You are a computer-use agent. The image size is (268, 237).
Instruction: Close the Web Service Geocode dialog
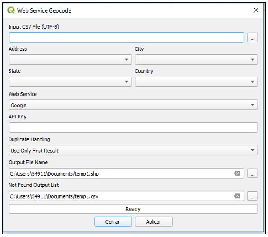coord(256,10)
